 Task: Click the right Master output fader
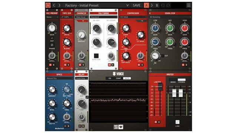click(x=181, y=93)
